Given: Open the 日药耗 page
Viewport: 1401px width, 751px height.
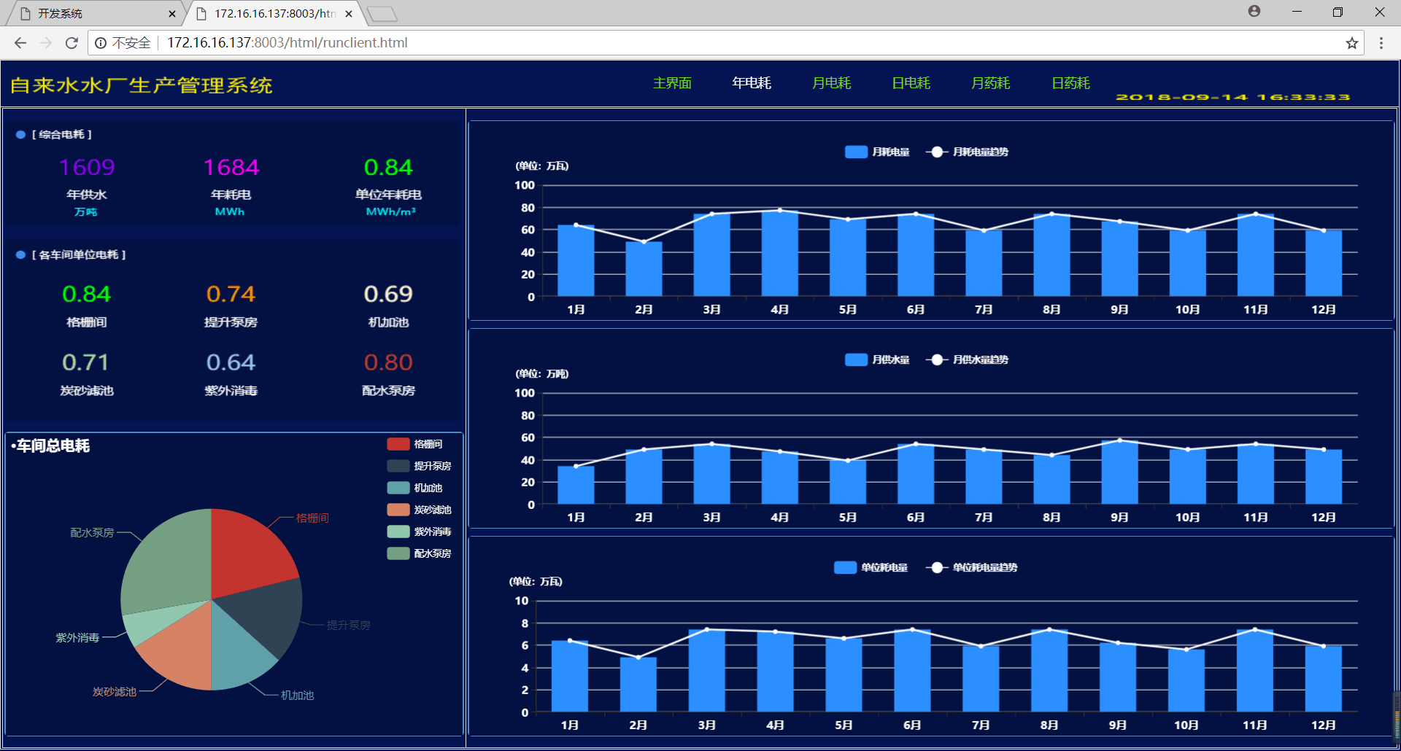Looking at the screenshot, I should (1071, 83).
